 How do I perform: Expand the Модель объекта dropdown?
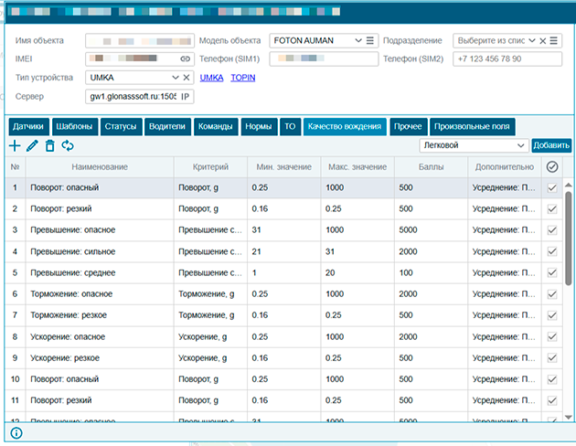coord(357,41)
